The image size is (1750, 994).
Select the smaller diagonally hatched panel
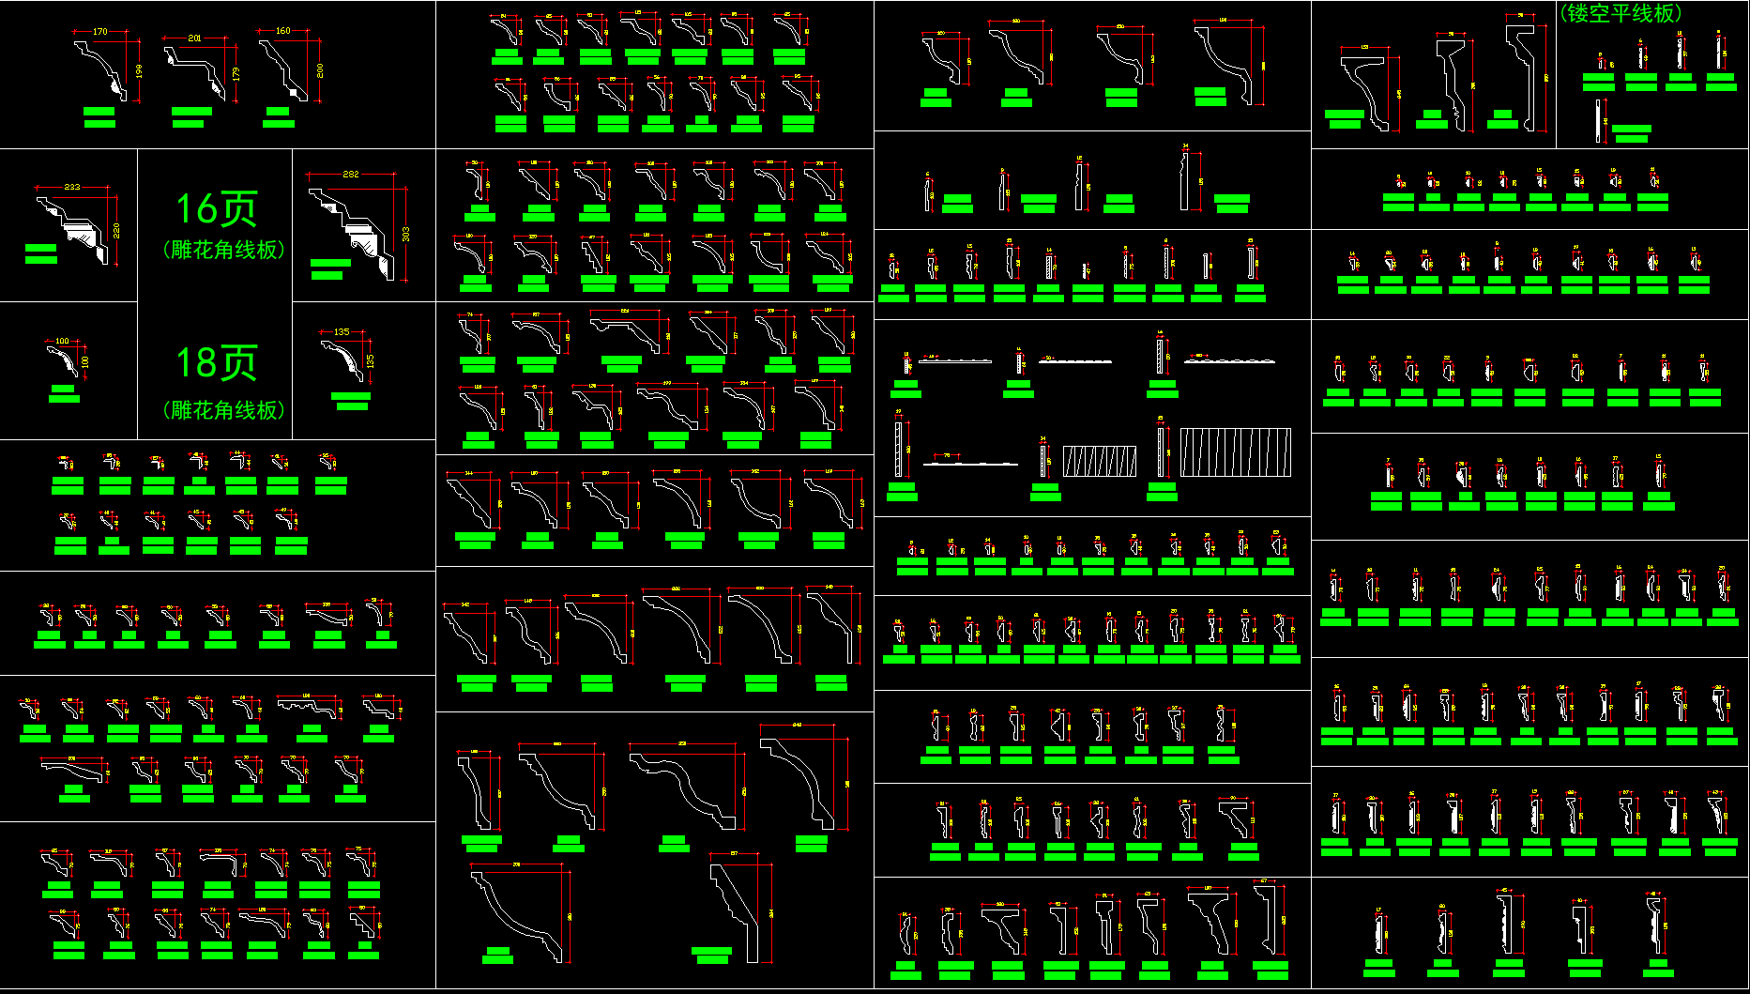[x=1100, y=461]
